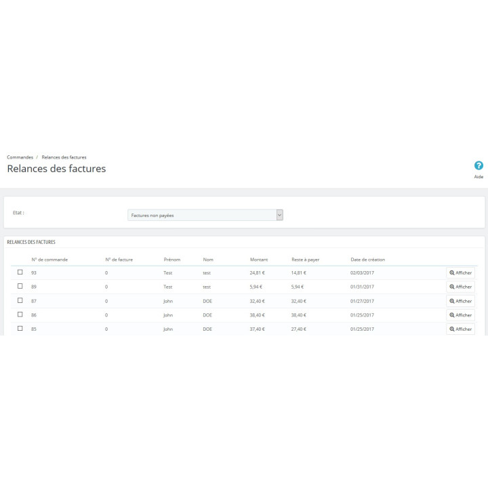The width and height of the screenshot is (488, 488).
Task: Click date 02/03/2017 cell
Action: (362, 273)
